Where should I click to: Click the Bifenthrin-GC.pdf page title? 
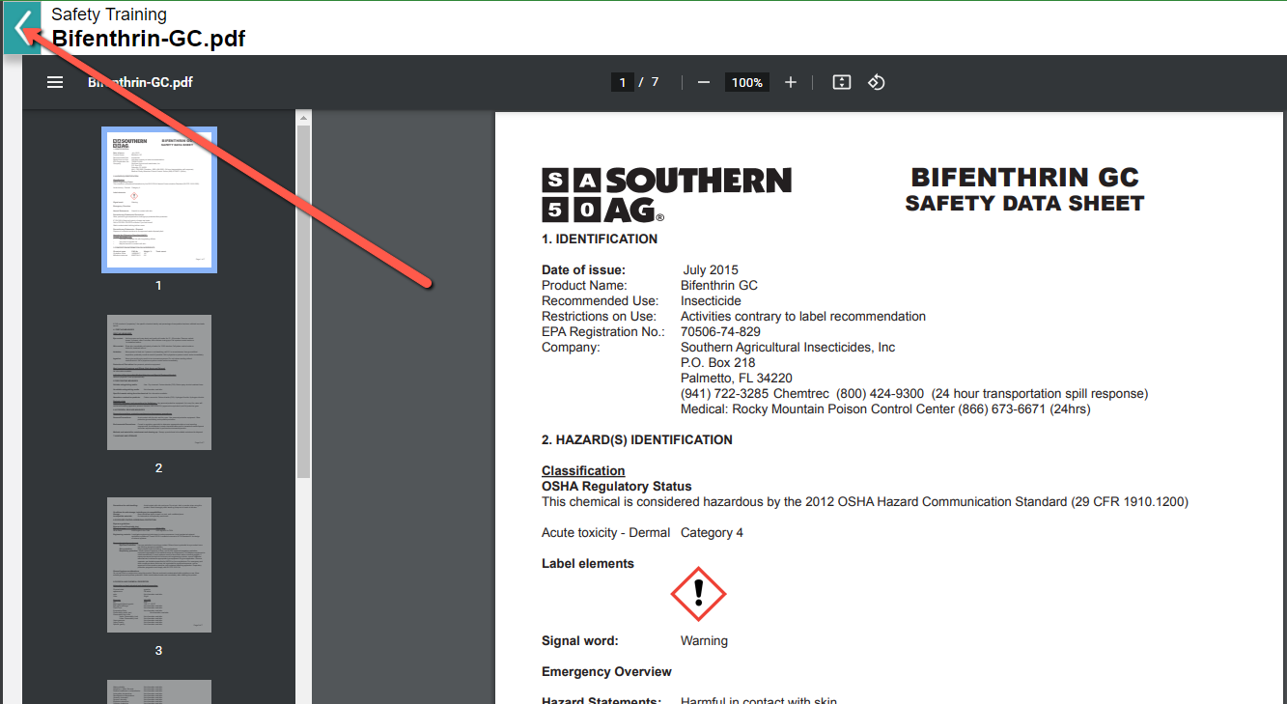tap(149, 39)
